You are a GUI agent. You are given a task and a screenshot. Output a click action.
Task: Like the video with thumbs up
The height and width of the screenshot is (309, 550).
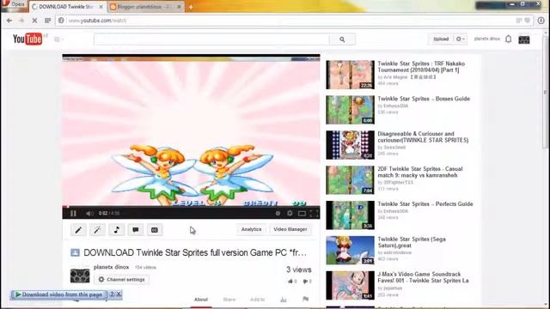point(292,282)
